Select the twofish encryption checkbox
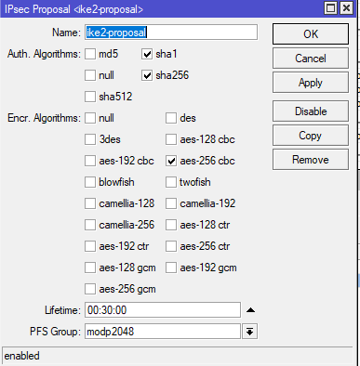360x366 pixels. click(171, 182)
